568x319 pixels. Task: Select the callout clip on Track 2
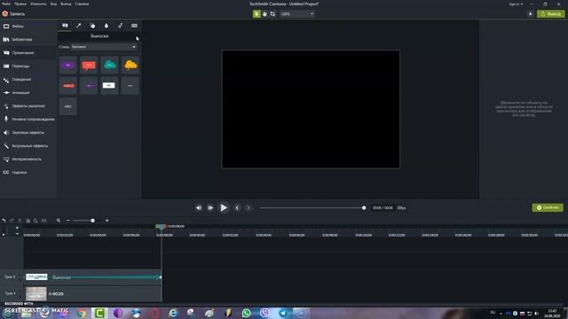click(x=92, y=277)
